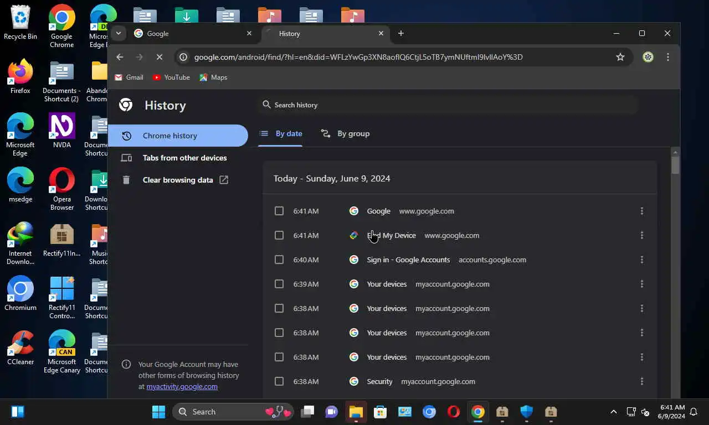This screenshot has width=709, height=425.
Task: Open Microsoft Edge Canary desktop shortcut
Action: [x=61, y=352]
